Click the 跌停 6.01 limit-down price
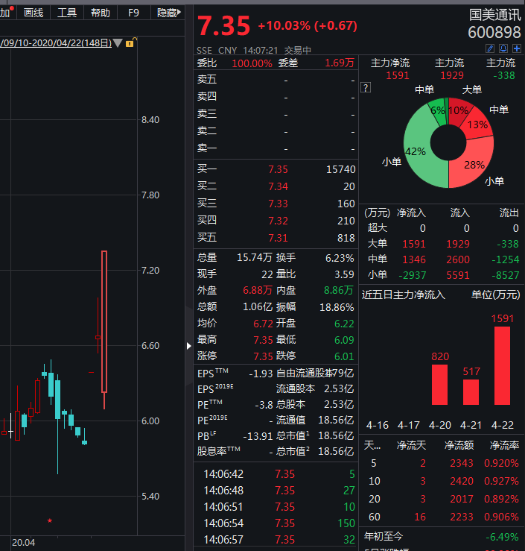The height and width of the screenshot is (551, 525). coord(344,356)
